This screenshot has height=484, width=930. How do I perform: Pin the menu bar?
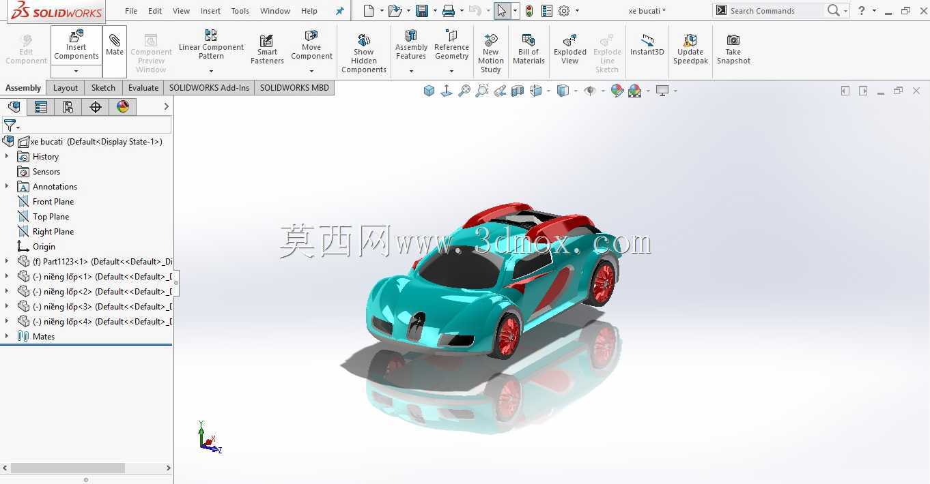339,11
